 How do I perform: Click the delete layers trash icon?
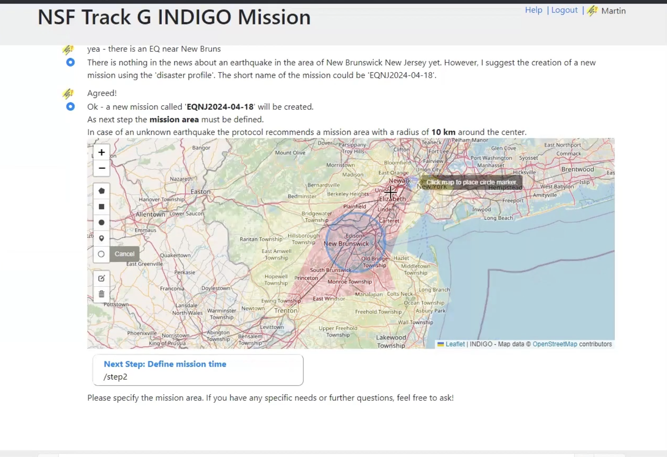click(102, 294)
